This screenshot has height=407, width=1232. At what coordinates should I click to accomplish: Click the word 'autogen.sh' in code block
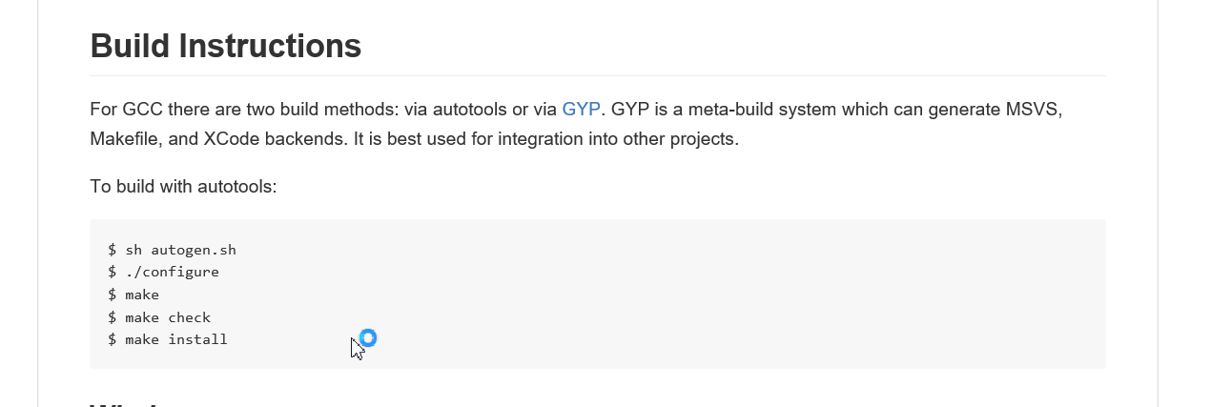[x=194, y=250]
